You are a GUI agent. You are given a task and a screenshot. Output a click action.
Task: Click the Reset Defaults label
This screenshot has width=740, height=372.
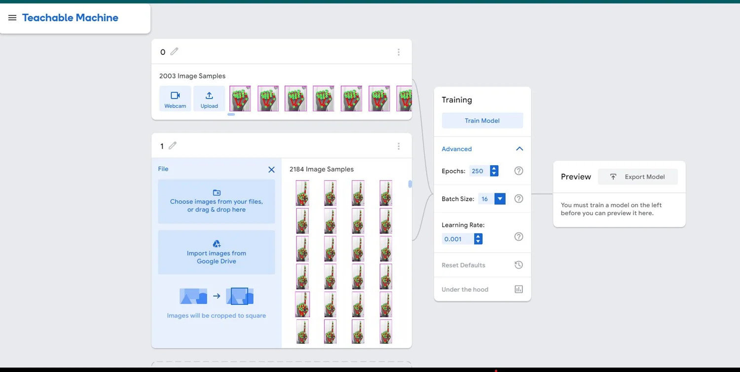point(463,265)
